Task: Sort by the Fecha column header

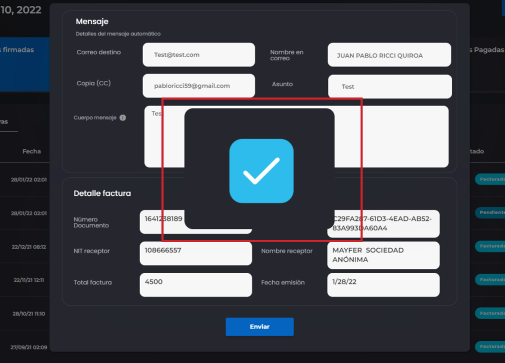Action: click(x=32, y=151)
